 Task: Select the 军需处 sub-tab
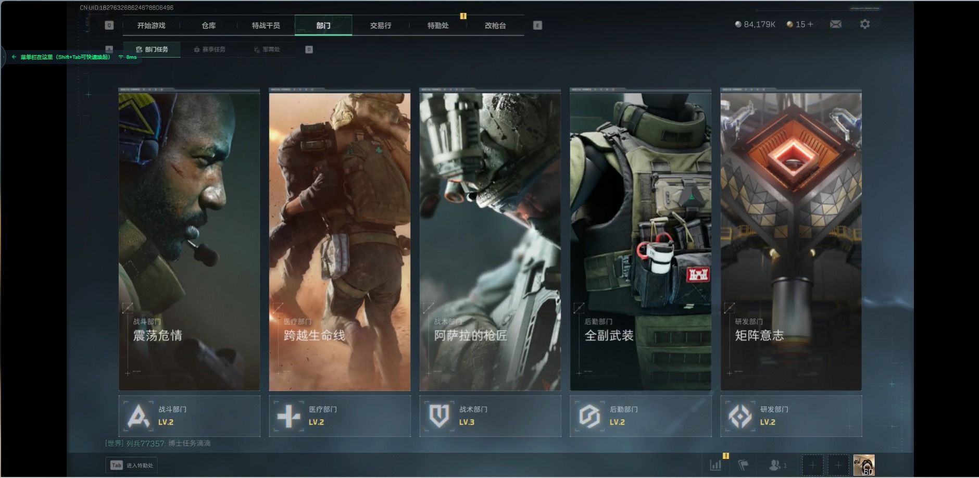(267, 49)
